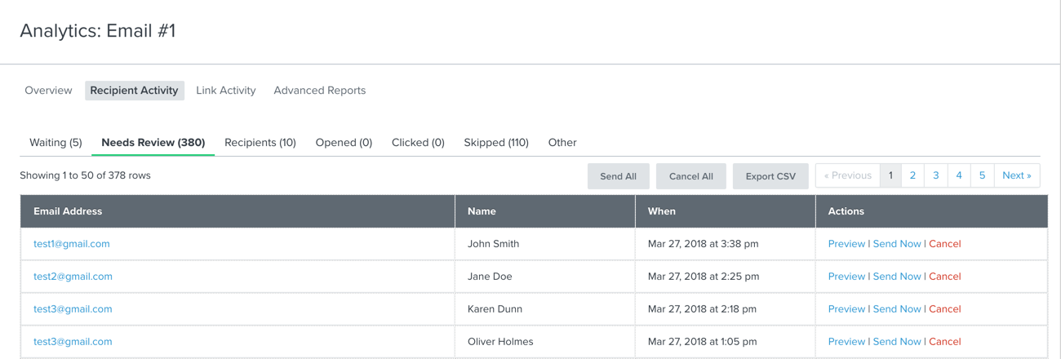The height and width of the screenshot is (359, 1061).
Task: Preview the email for Oliver Holmes
Action: pyautogui.click(x=846, y=342)
